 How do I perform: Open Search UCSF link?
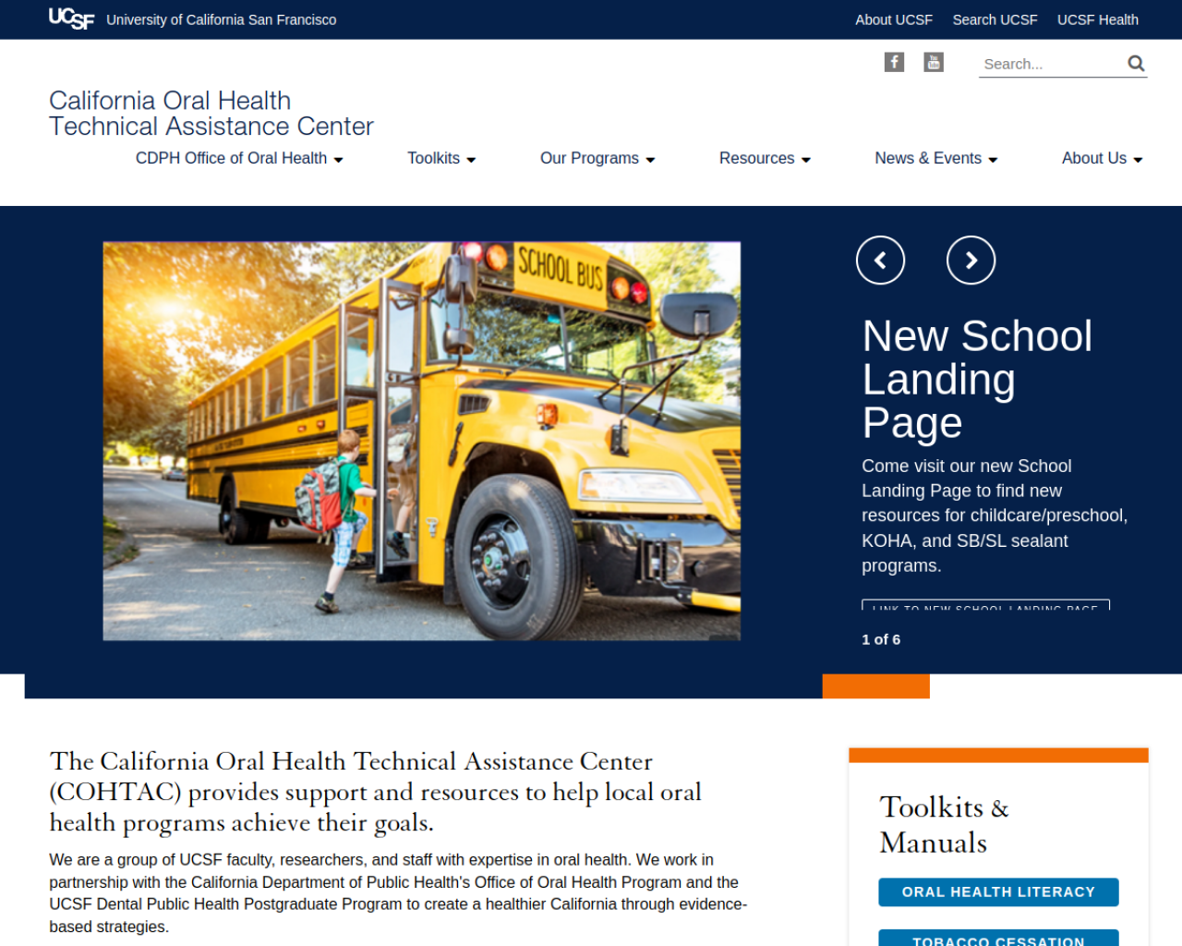[995, 19]
